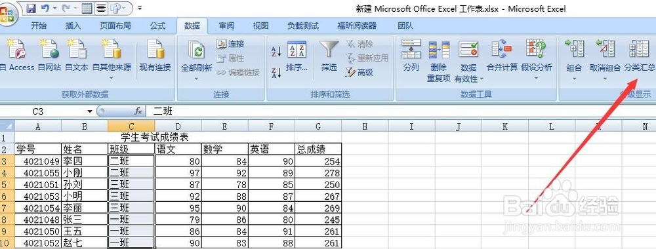Open 数据有效性 data validation icon
The height and width of the screenshot is (249, 656).
coord(468,49)
